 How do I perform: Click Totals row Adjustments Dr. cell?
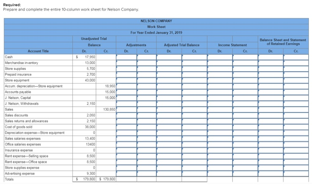tap(126, 179)
